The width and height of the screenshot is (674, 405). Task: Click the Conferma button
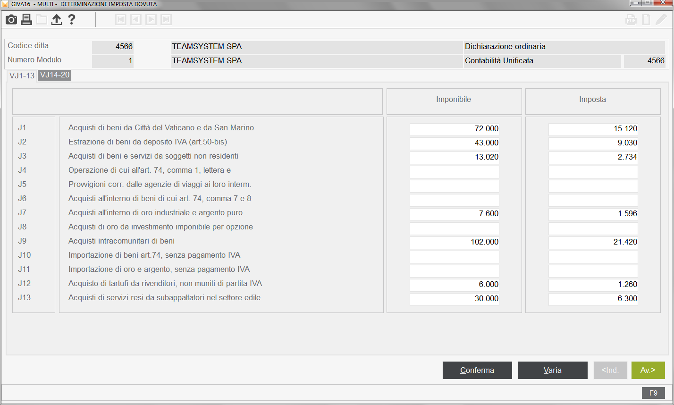point(477,370)
